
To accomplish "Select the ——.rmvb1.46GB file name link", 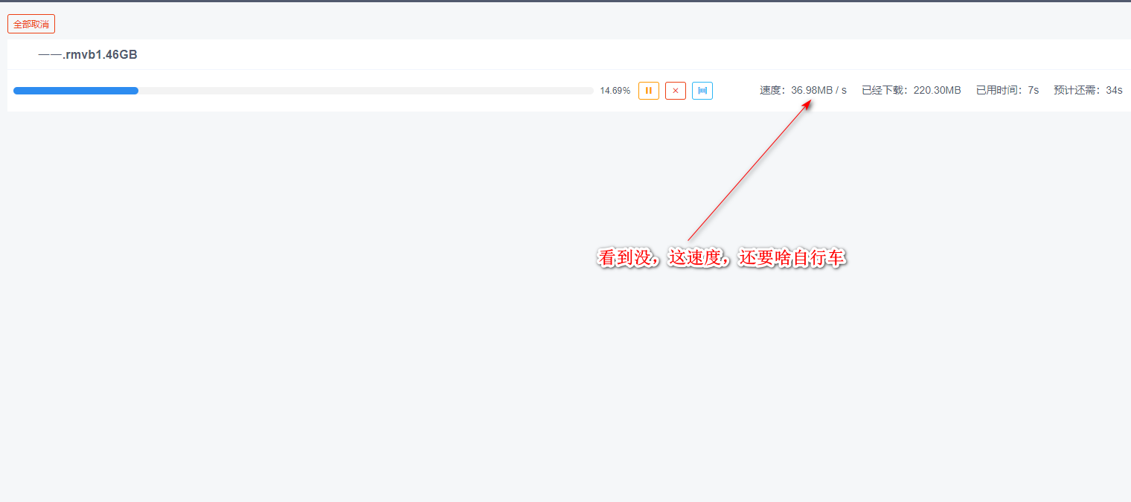I will click(x=87, y=54).
